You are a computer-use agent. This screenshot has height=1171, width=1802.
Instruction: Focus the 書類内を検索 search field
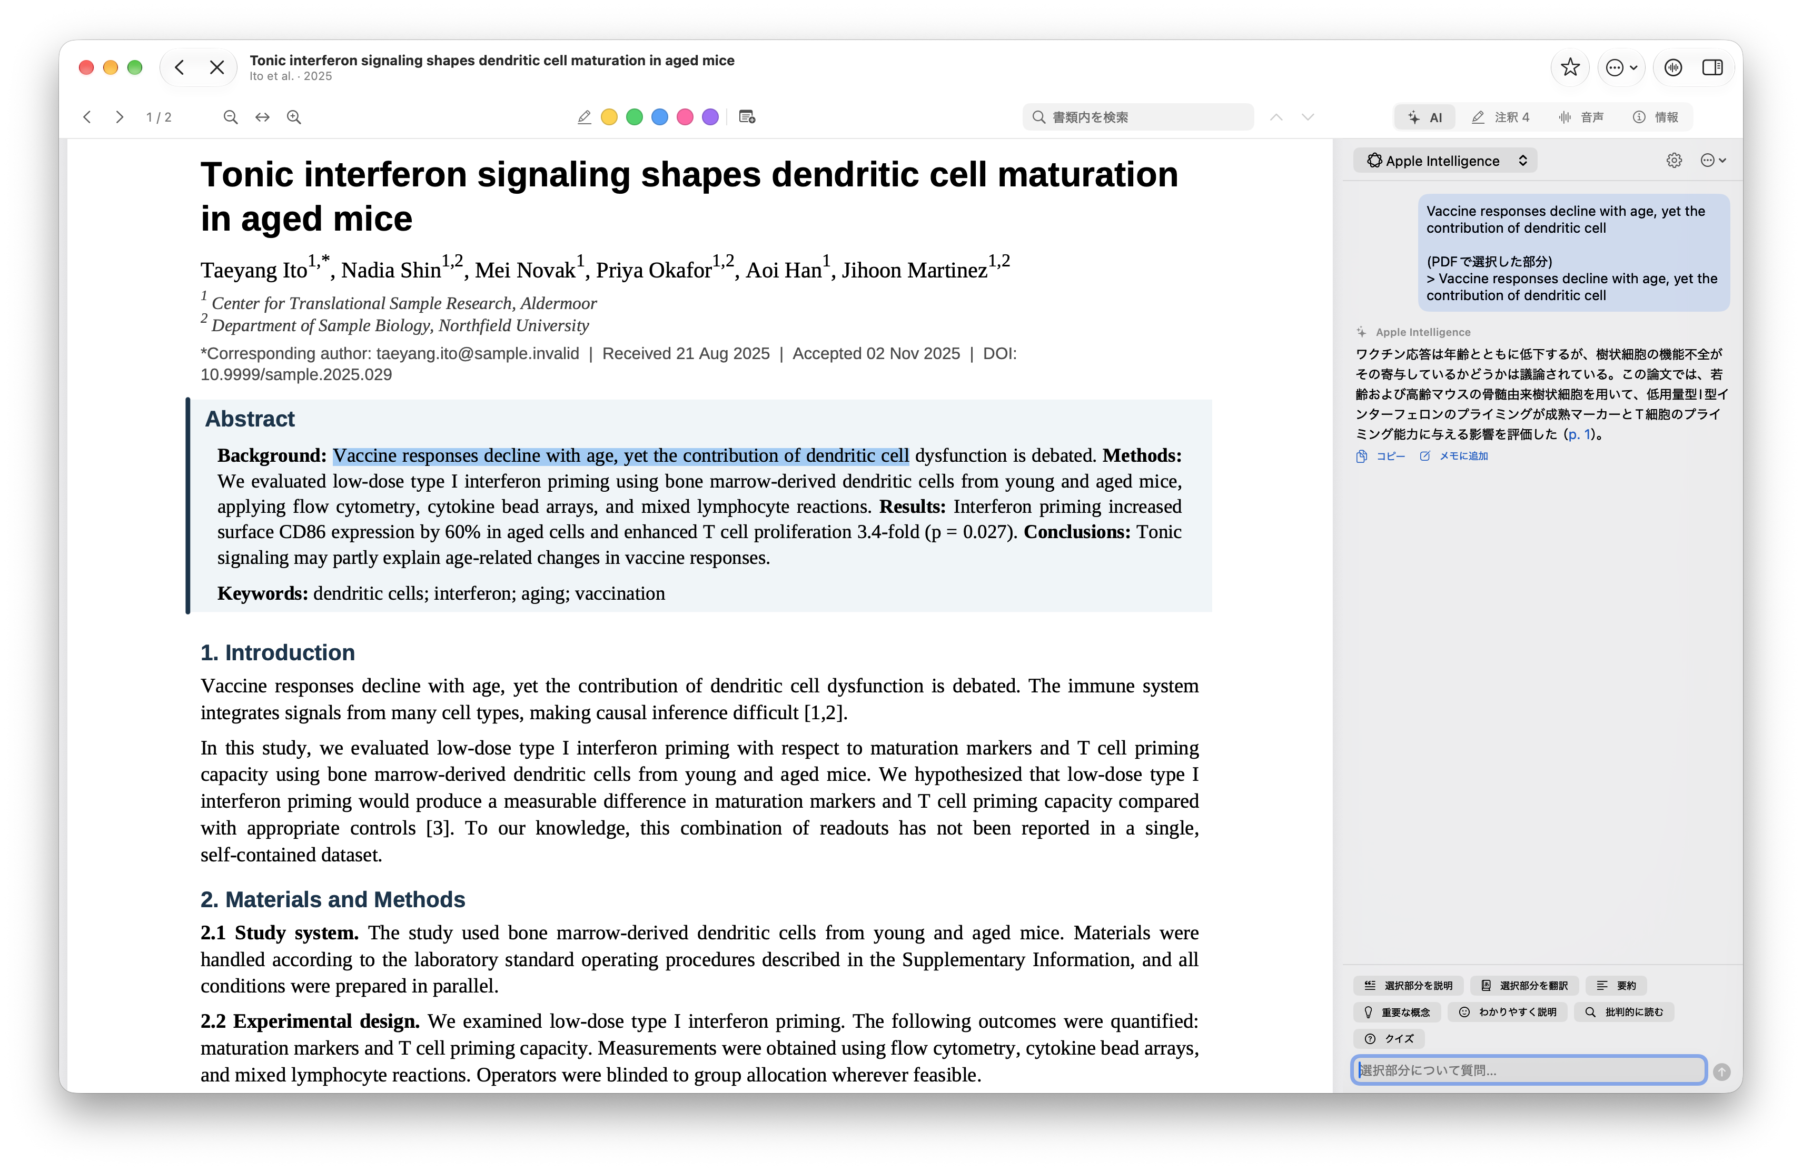(x=1138, y=117)
